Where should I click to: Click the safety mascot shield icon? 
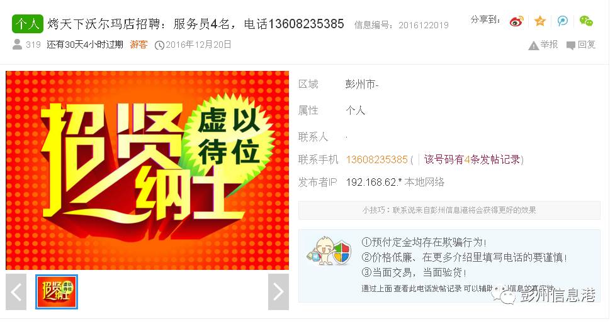coord(329,251)
